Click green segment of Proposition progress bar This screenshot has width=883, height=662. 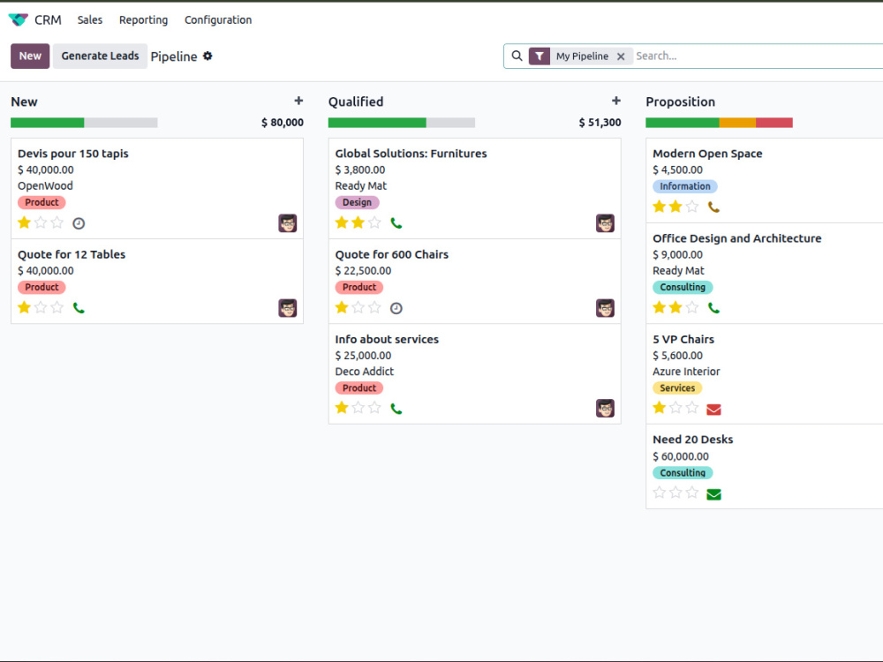(x=683, y=123)
